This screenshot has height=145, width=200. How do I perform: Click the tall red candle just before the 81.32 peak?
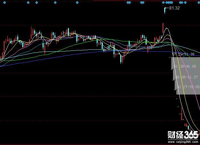[163, 28]
